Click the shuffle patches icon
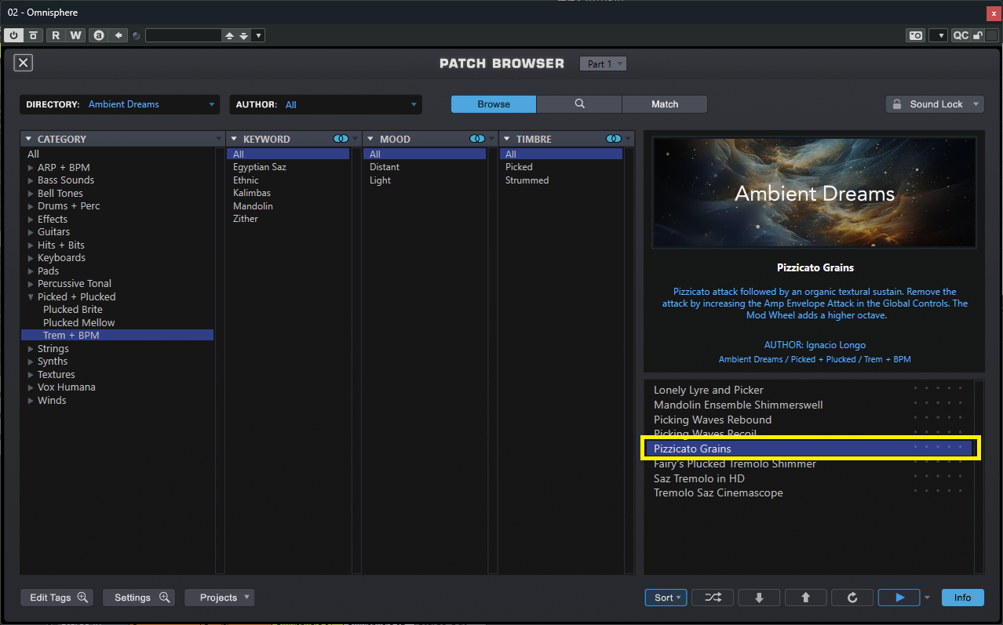This screenshot has height=625, width=1003. pos(712,598)
